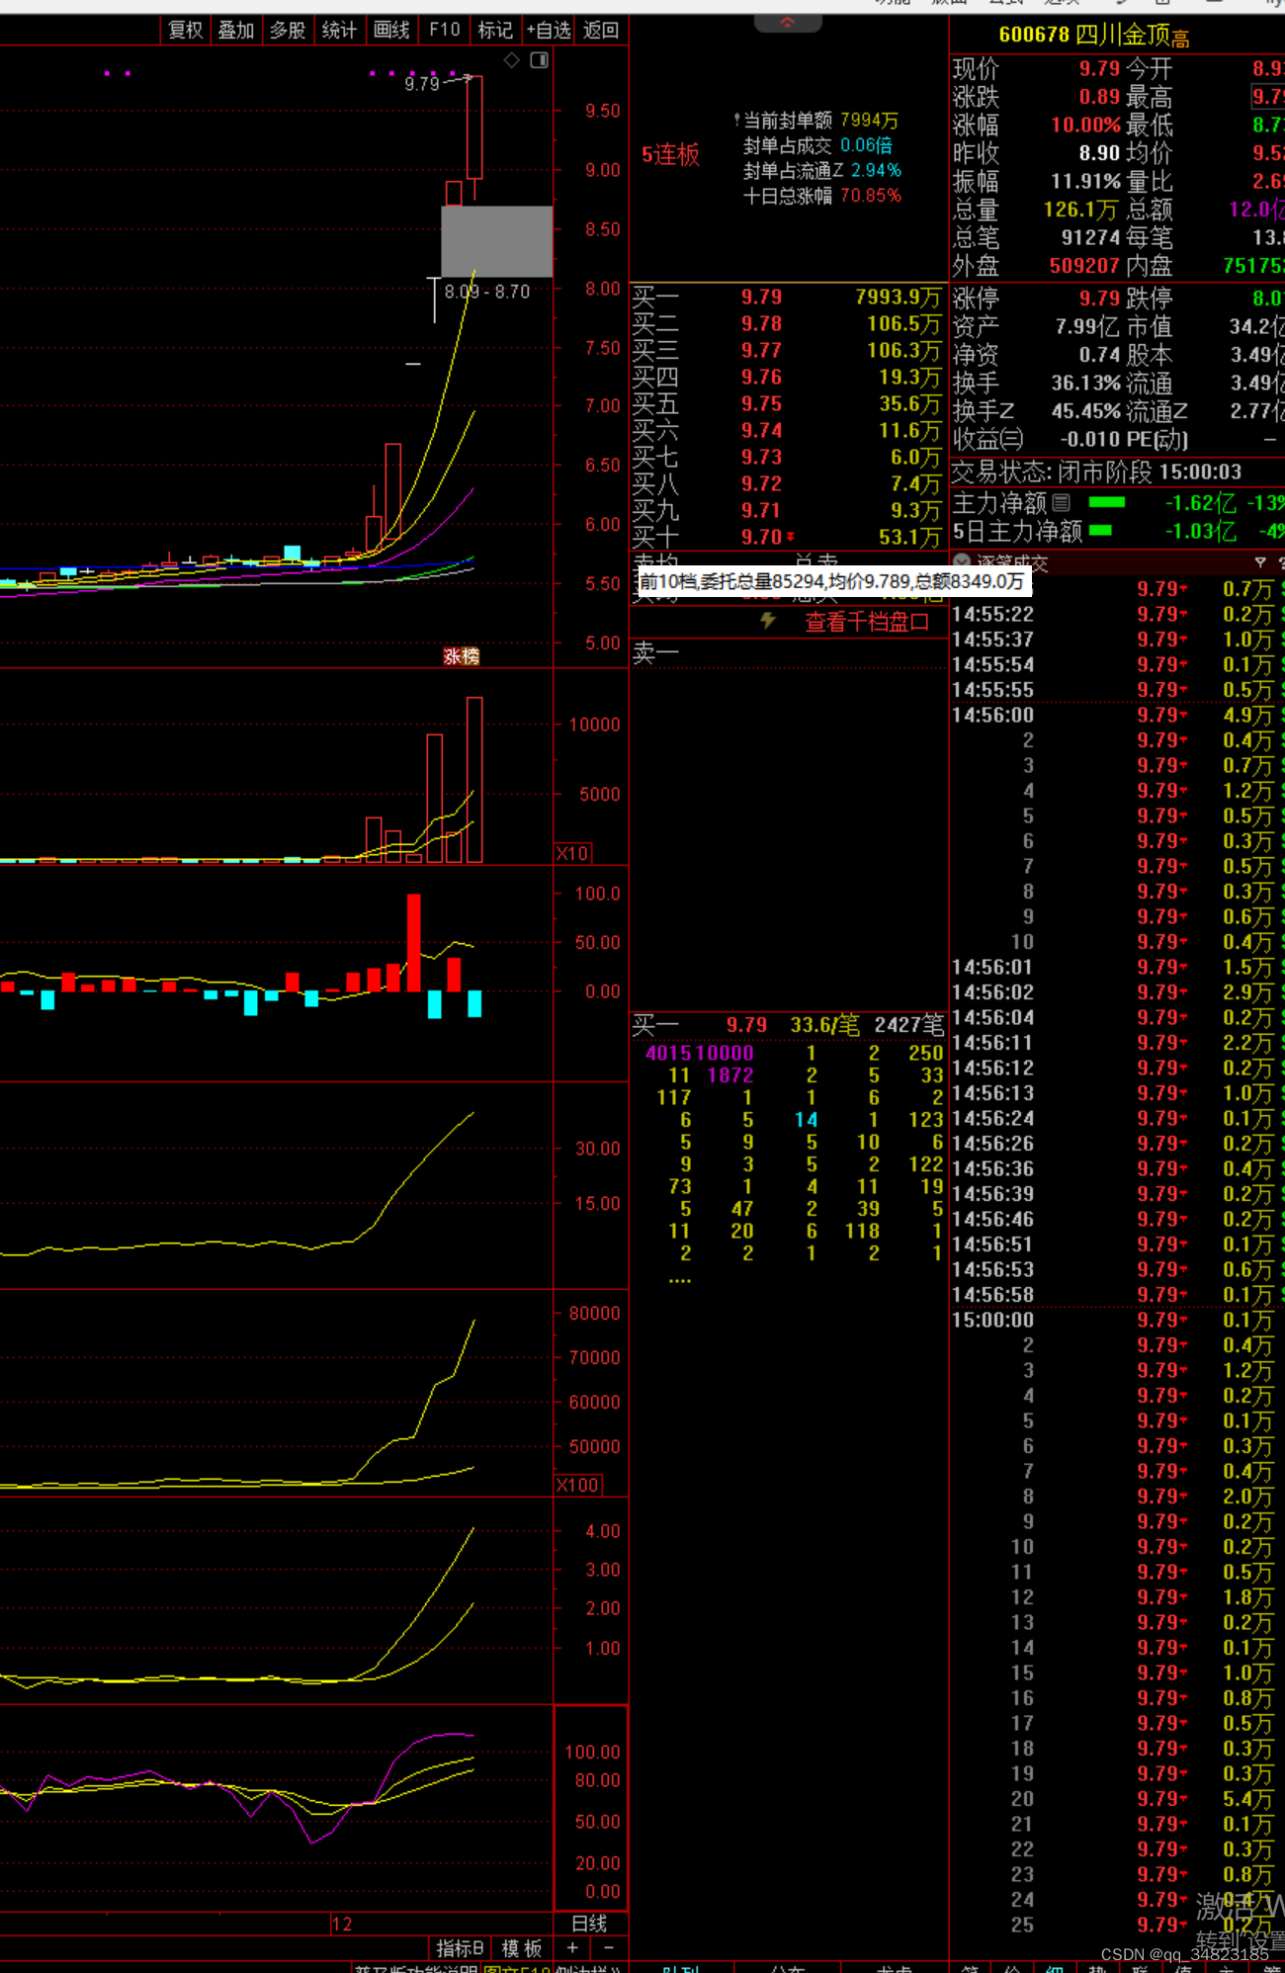Click the 卖一 ask row label

[655, 652]
